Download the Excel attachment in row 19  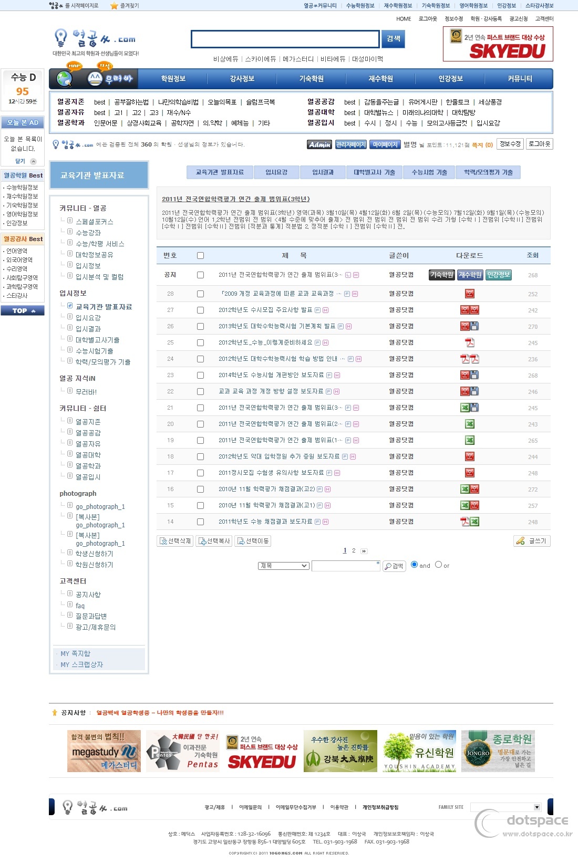tap(470, 440)
